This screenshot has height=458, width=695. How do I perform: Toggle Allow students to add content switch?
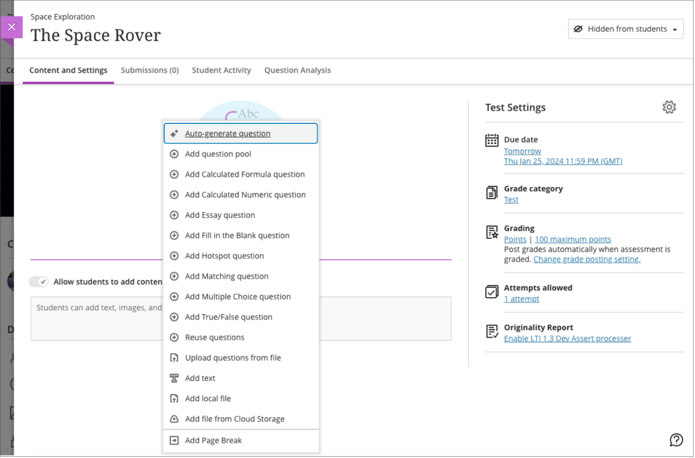(x=39, y=282)
